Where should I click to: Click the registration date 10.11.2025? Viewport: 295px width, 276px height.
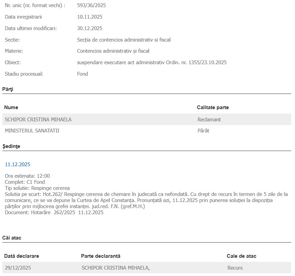point(90,17)
